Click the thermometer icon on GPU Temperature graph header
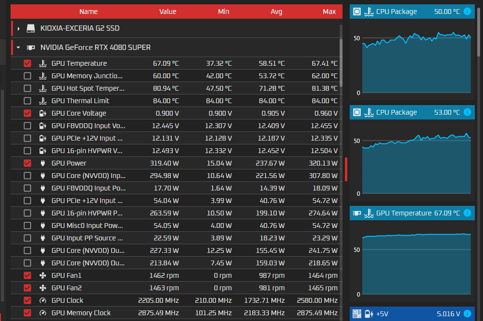Screen dimensions: 483x321 coord(369,213)
